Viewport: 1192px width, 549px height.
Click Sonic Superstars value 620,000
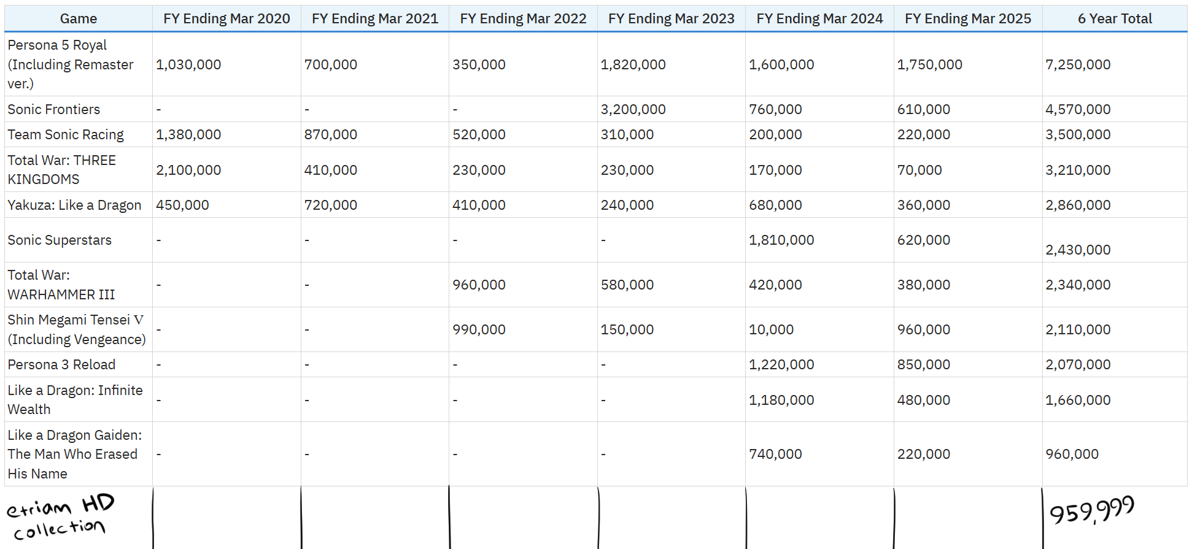pos(923,240)
